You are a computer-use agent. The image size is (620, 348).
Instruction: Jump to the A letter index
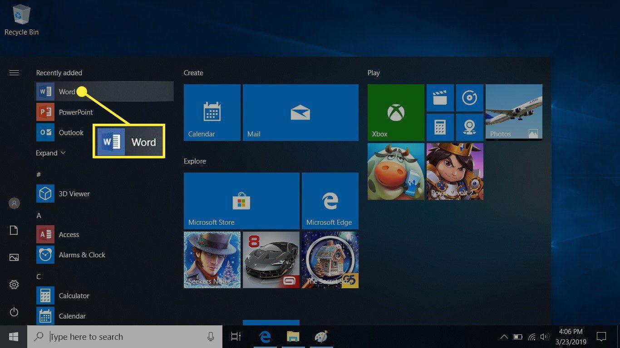tap(39, 215)
